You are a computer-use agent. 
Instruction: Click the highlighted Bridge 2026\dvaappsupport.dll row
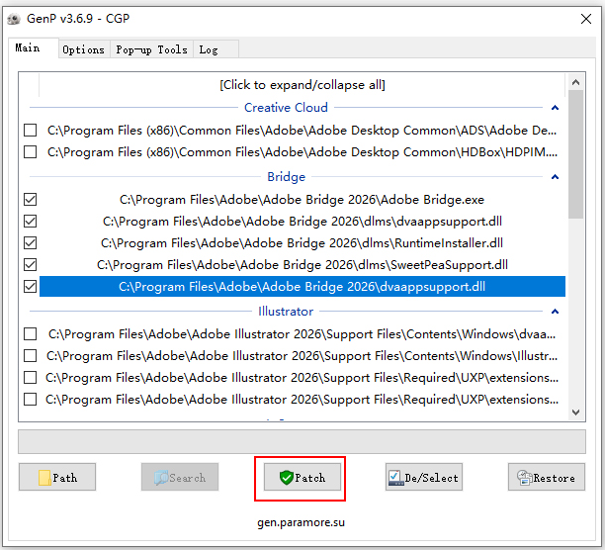click(x=302, y=287)
